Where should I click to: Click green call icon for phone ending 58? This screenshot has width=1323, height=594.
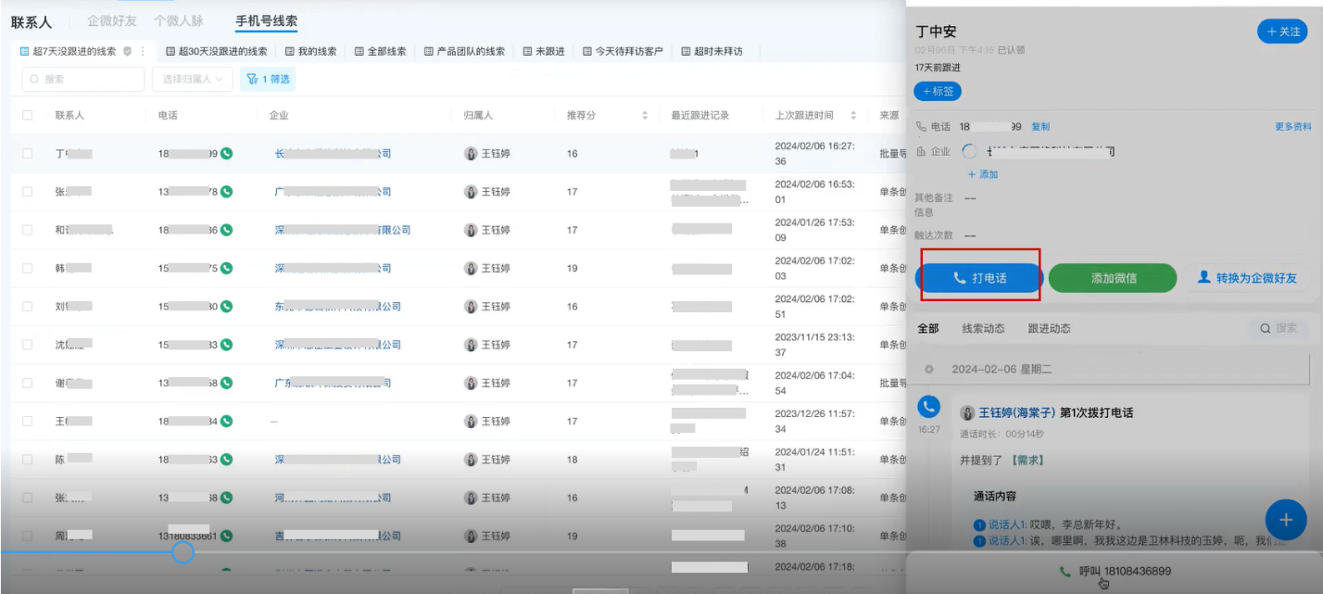point(226,383)
